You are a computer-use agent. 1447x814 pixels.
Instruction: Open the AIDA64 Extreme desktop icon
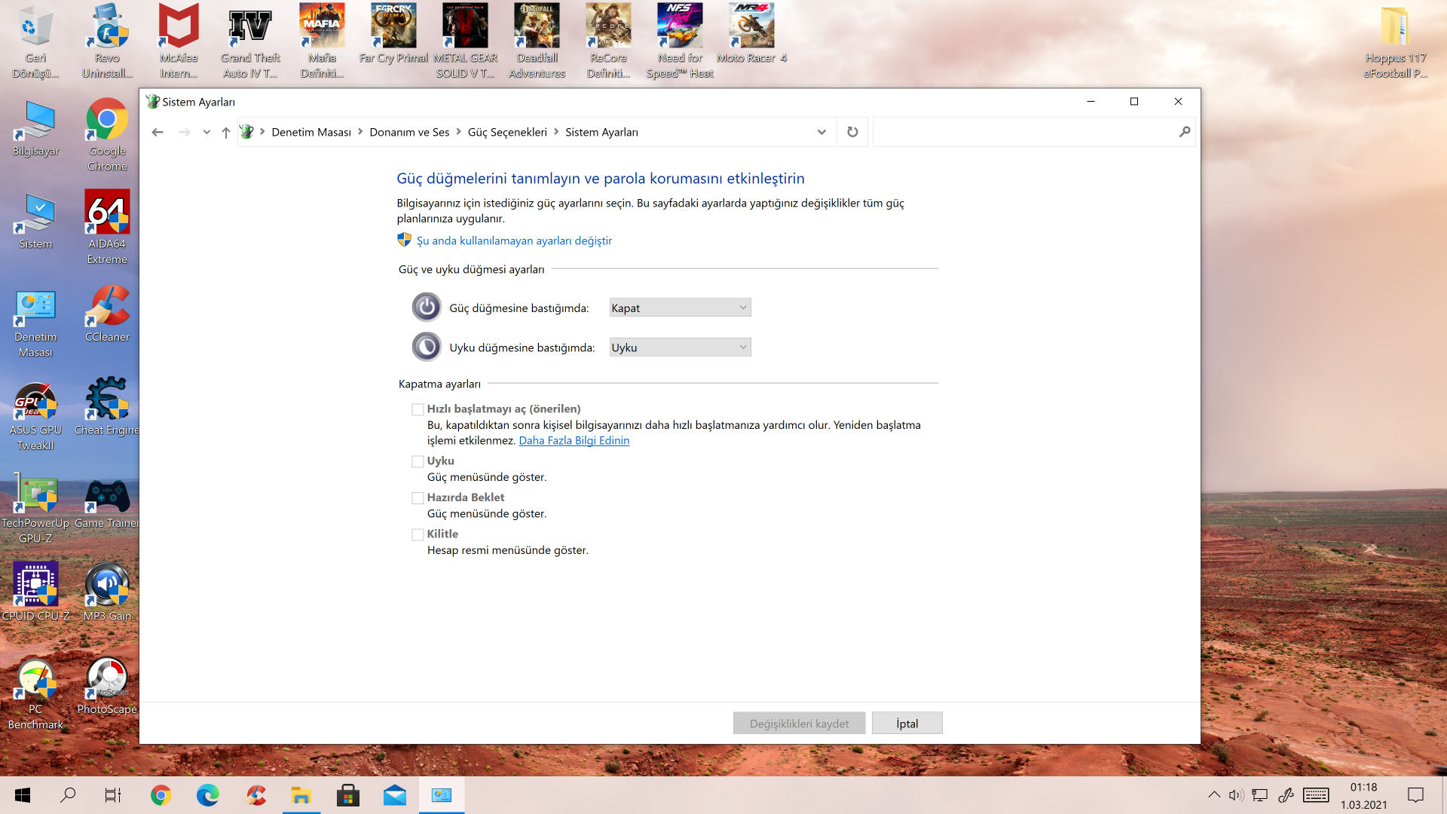107,226
